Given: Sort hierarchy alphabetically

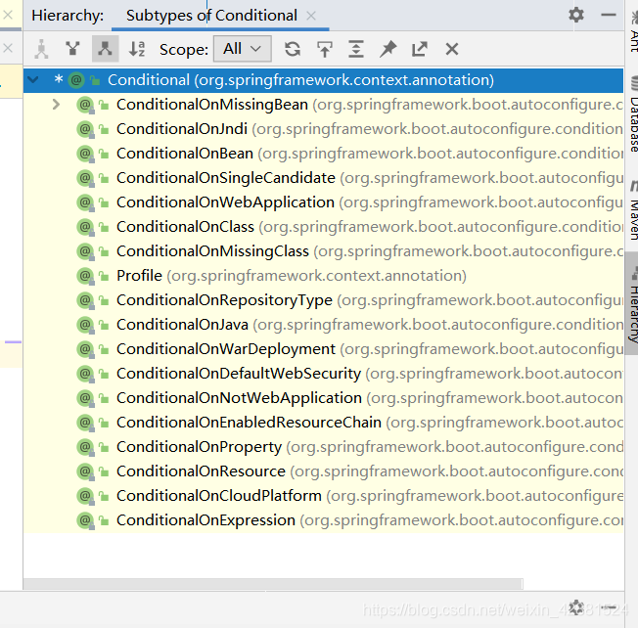Looking at the screenshot, I should coord(137,49).
